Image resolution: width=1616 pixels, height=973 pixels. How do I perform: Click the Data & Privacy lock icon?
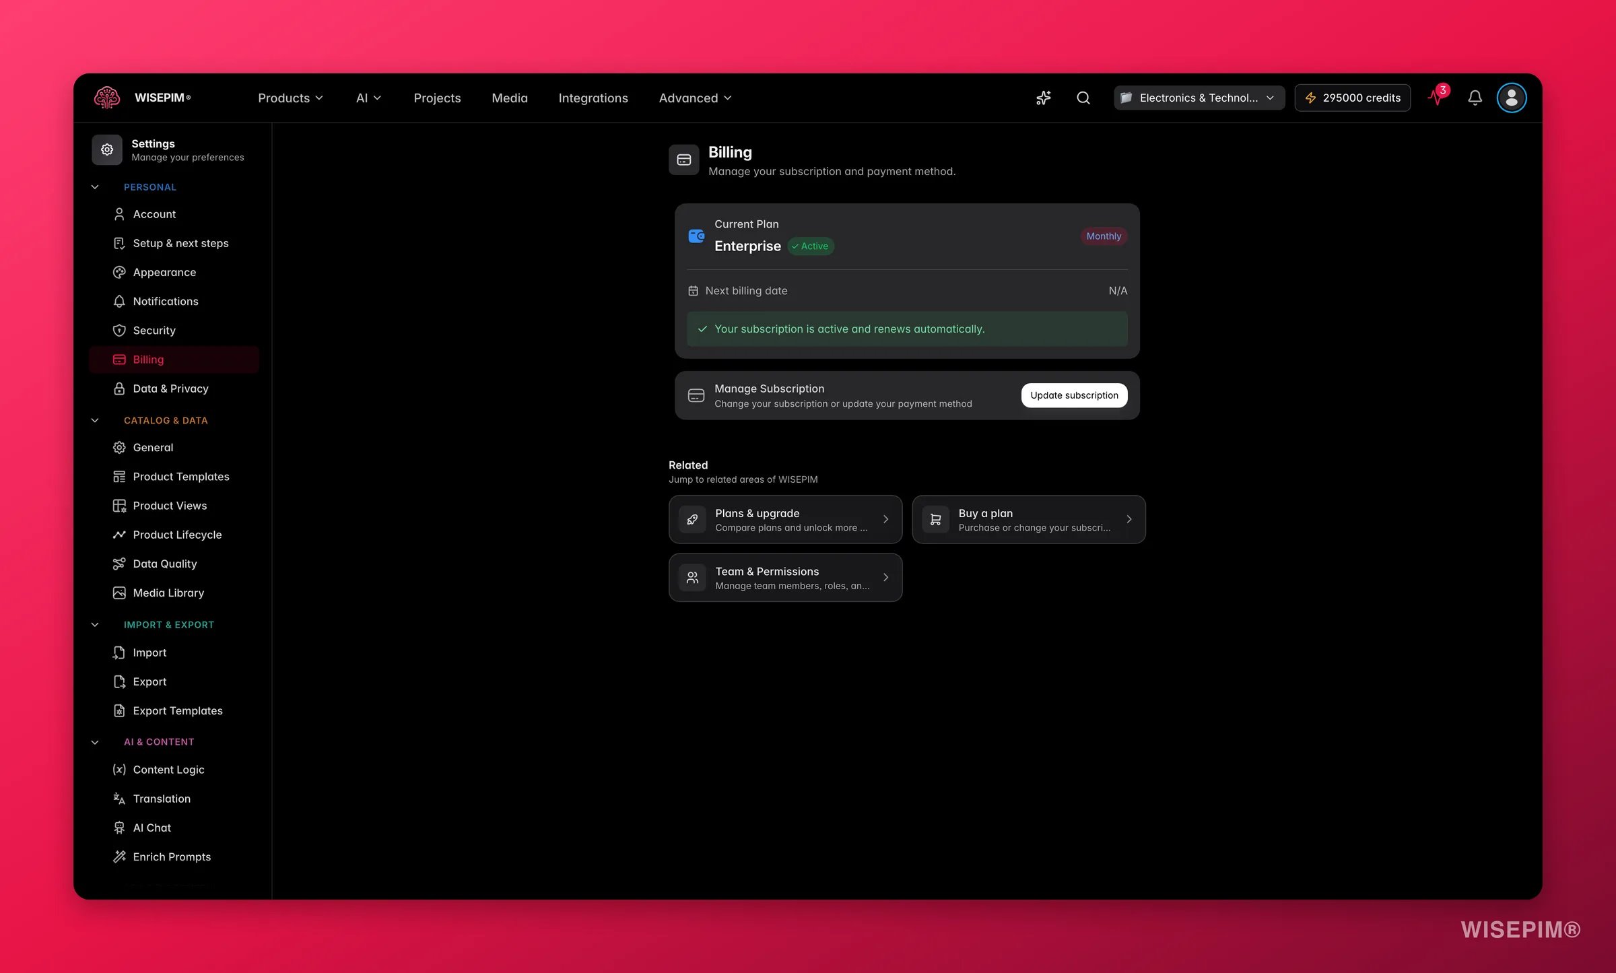[119, 389]
